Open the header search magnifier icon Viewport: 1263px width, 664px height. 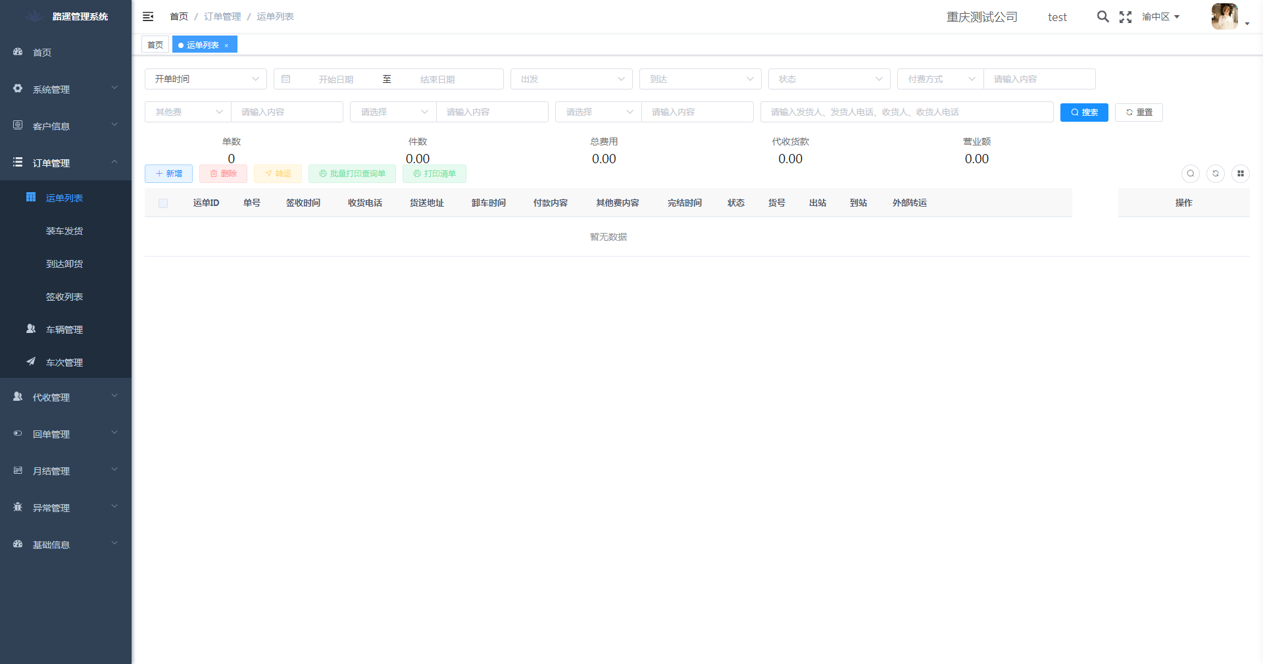coord(1102,16)
